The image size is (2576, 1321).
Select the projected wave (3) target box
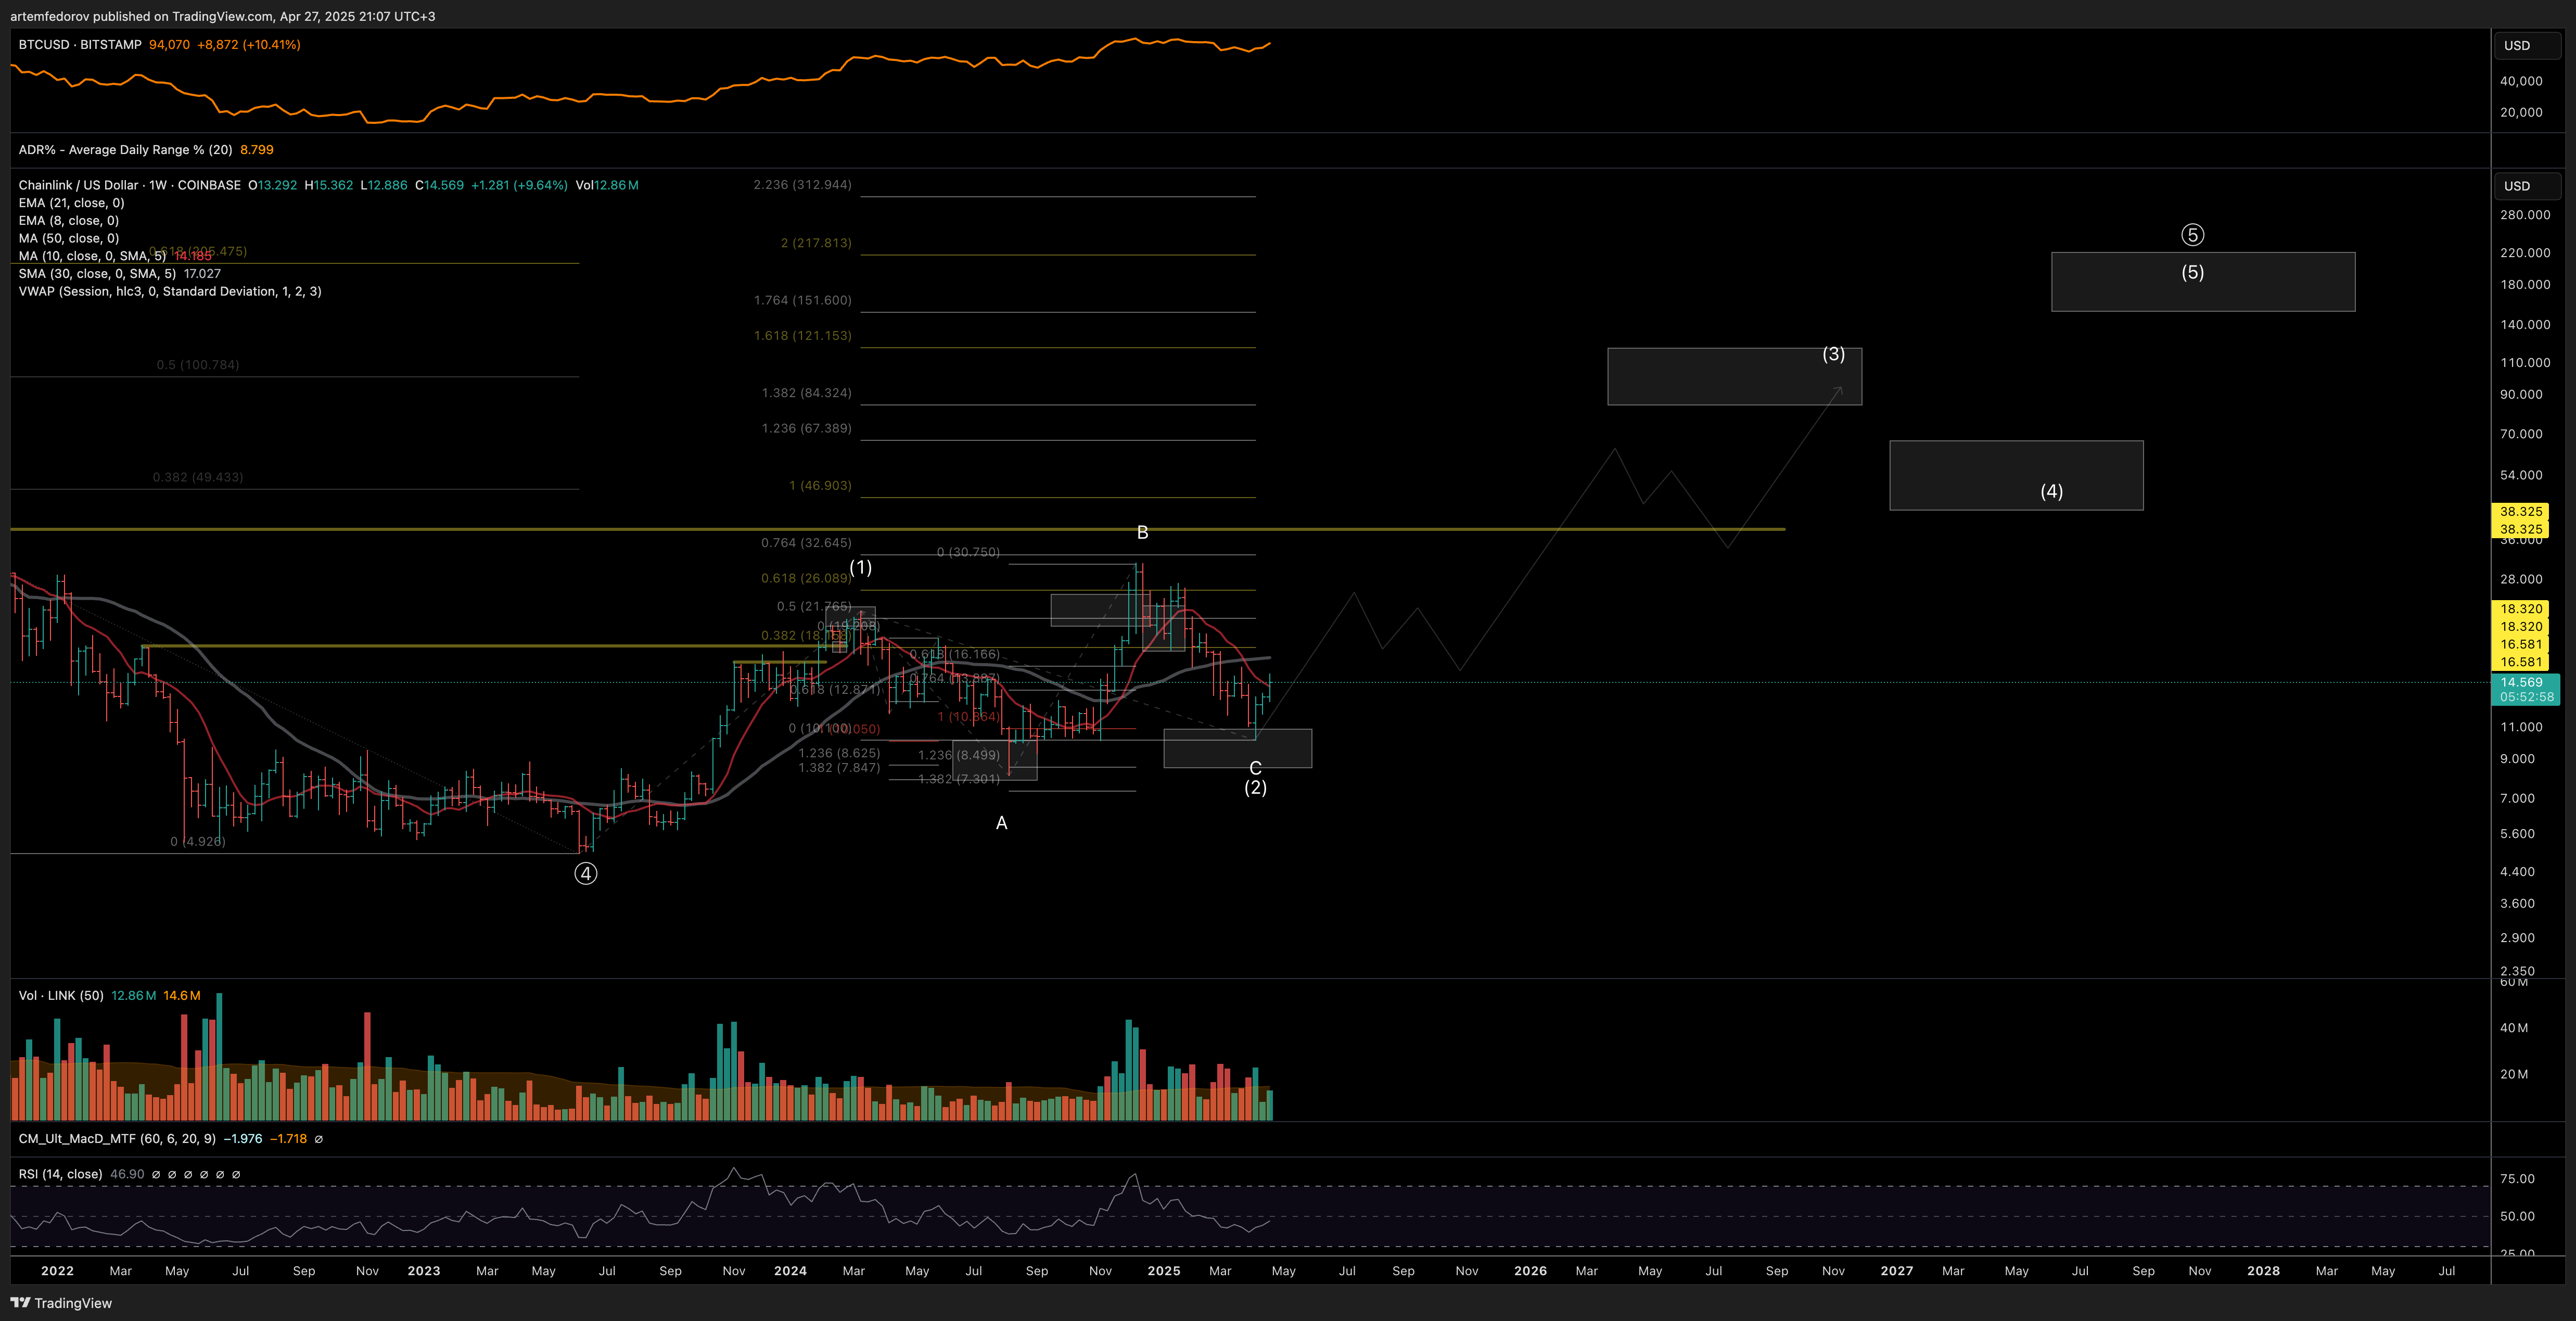tap(1734, 377)
